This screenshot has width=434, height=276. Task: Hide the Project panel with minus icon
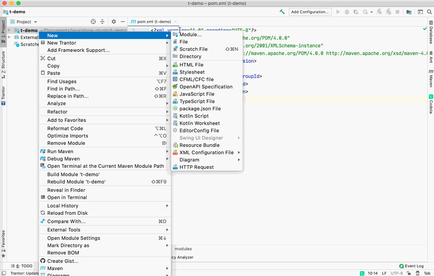pos(123,22)
